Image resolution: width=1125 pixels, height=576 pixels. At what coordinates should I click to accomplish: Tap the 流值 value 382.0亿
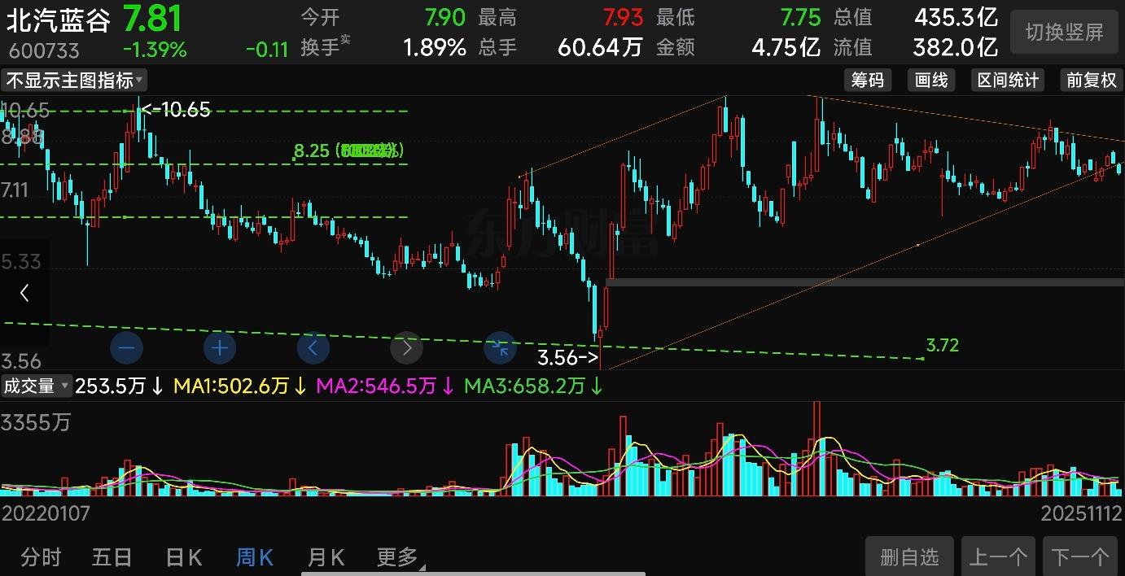point(956,47)
